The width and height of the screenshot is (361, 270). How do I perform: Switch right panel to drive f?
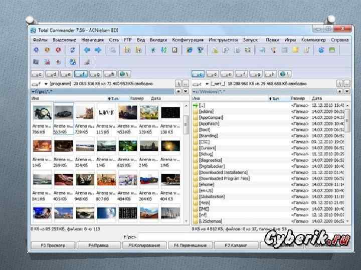(x=242, y=74)
